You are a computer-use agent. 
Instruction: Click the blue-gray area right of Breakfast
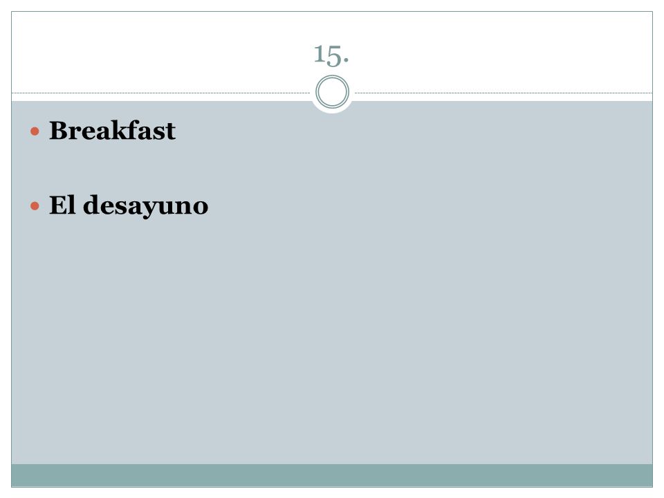(x=415, y=131)
